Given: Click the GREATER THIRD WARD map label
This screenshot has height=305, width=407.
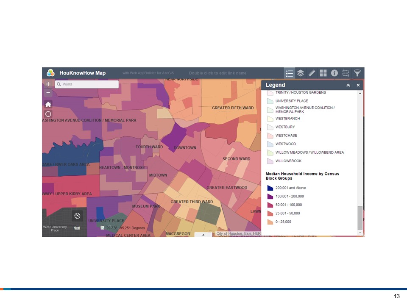Looking at the screenshot, I should point(192,202).
